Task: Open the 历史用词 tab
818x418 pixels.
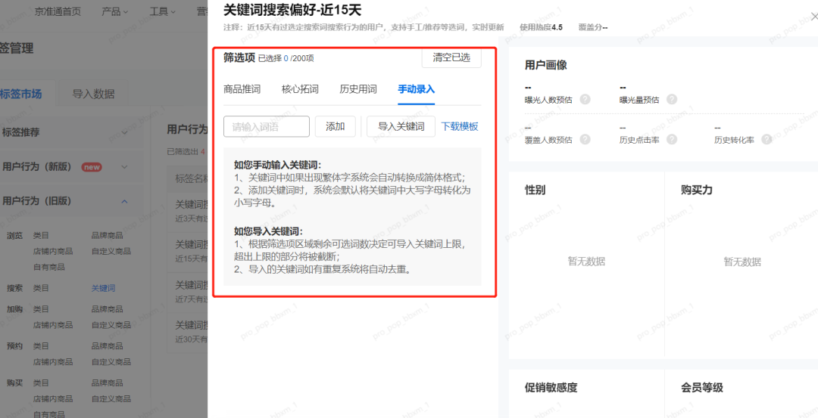Action: [x=357, y=89]
